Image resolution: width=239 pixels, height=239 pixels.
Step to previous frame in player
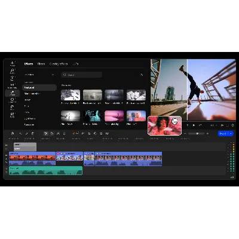(x=188, y=125)
